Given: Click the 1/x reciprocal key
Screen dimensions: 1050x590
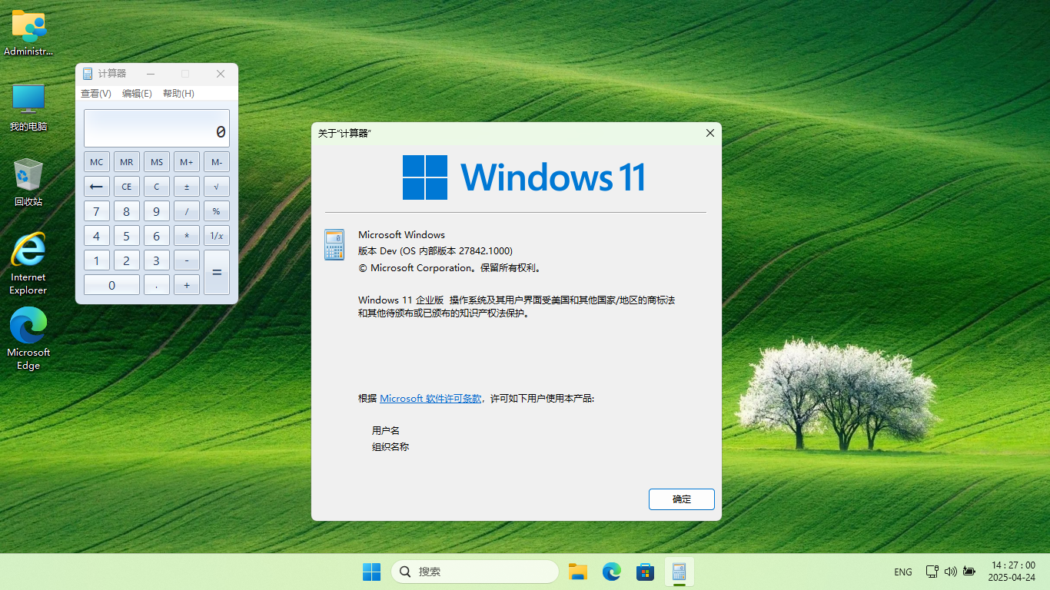Looking at the screenshot, I should [217, 236].
